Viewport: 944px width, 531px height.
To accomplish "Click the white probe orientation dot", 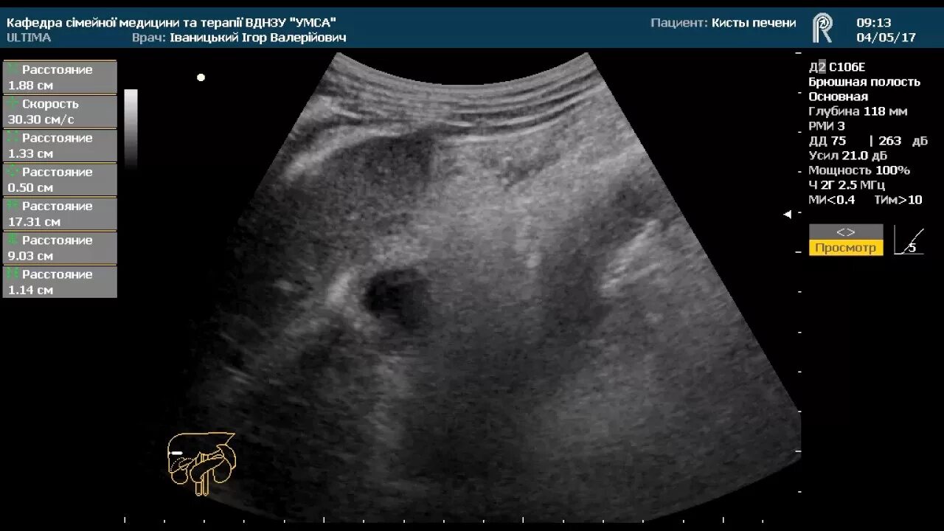I will click(x=201, y=77).
